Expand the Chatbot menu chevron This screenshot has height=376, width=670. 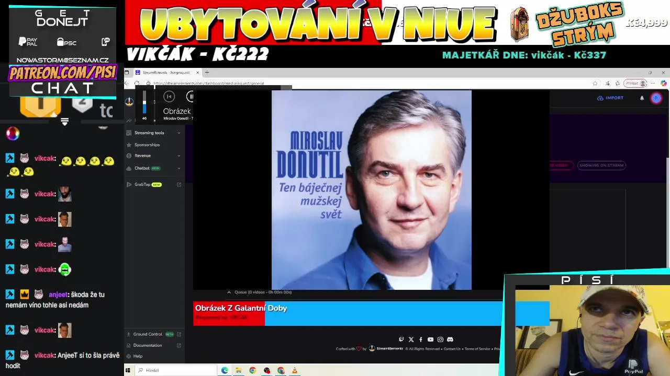(x=179, y=168)
